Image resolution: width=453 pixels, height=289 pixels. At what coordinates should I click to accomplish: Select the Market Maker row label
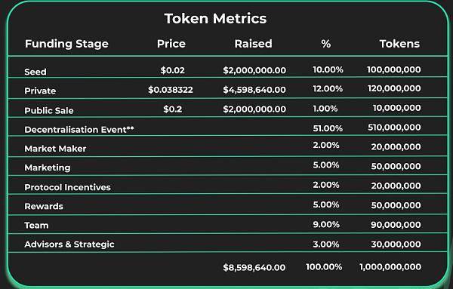(x=55, y=149)
